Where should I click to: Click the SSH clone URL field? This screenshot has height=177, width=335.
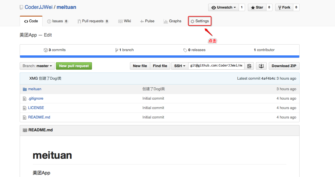[216, 66]
